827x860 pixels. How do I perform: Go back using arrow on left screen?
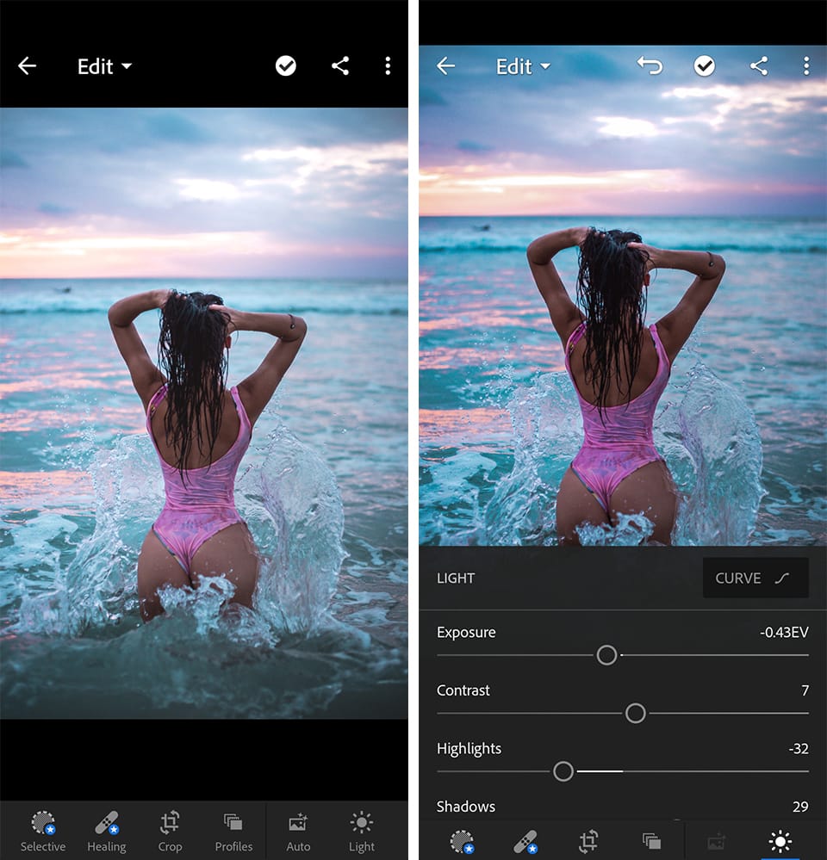[x=28, y=66]
